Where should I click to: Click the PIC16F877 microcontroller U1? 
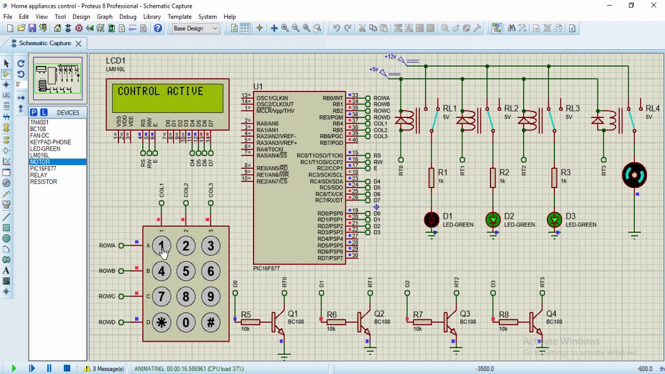(x=299, y=178)
